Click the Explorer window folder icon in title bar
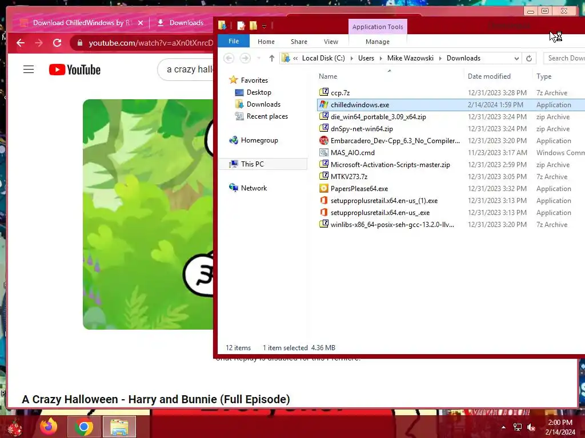 click(222, 25)
